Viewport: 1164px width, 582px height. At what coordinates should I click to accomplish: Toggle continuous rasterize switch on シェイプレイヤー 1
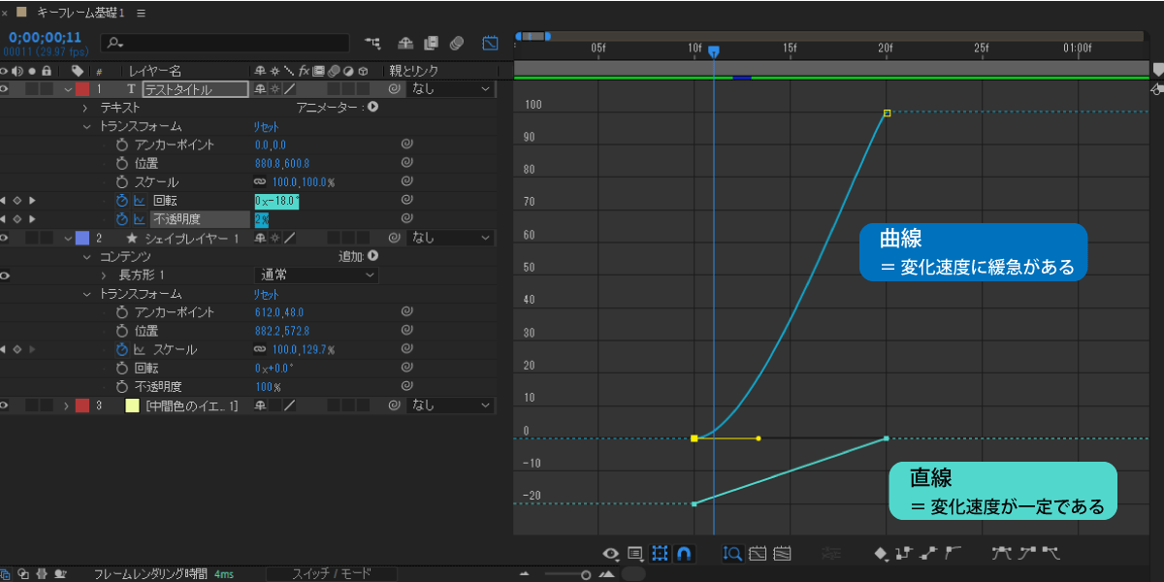275,238
